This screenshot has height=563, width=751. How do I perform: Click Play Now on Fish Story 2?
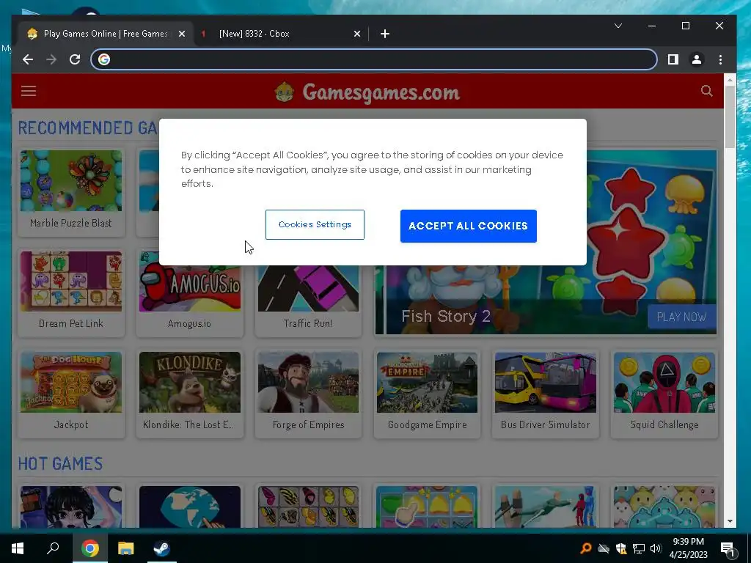click(x=681, y=317)
